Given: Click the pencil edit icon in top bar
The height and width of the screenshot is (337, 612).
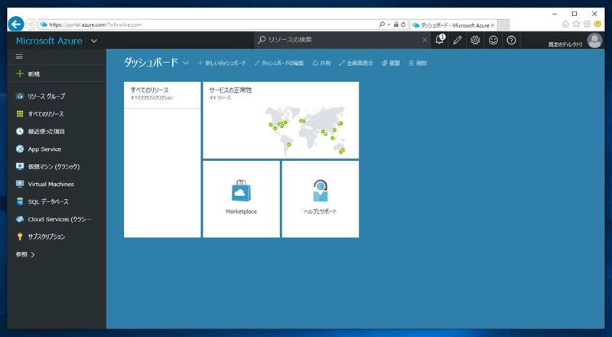Looking at the screenshot, I should click(457, 40).
